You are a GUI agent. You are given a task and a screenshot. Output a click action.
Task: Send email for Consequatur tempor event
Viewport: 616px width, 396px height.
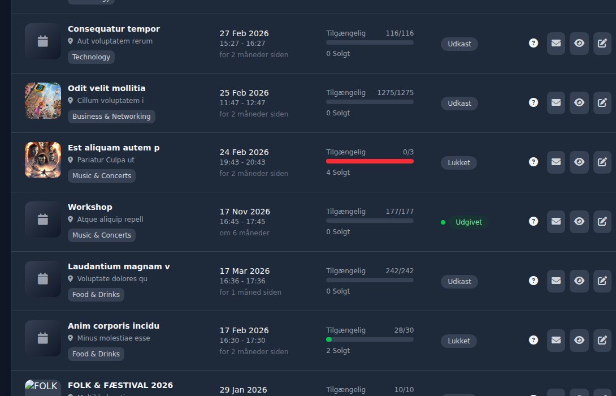tap(556, 43)
